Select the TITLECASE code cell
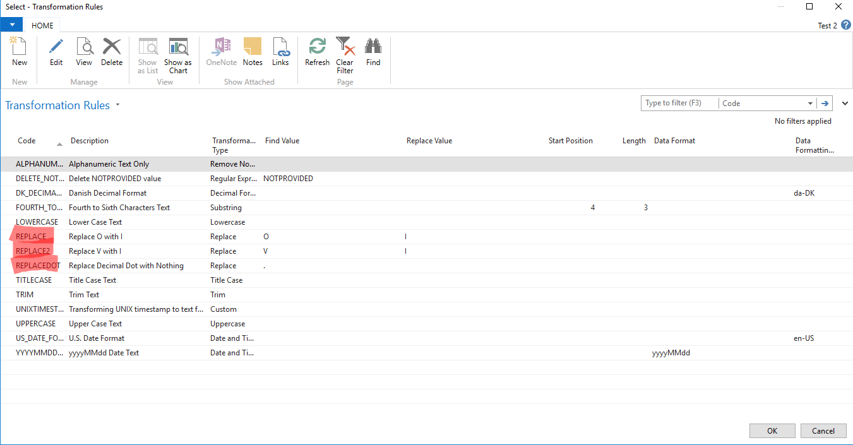The image size is (853, 445). (34, 280)
